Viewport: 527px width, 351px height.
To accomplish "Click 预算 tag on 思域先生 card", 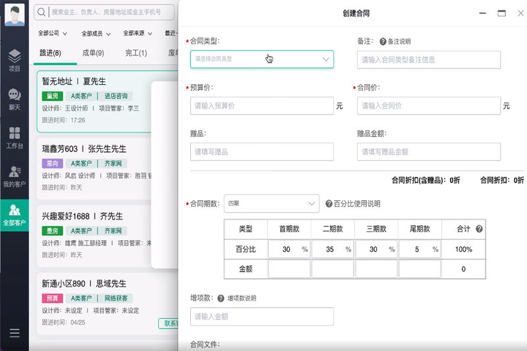I will (53, 298).
